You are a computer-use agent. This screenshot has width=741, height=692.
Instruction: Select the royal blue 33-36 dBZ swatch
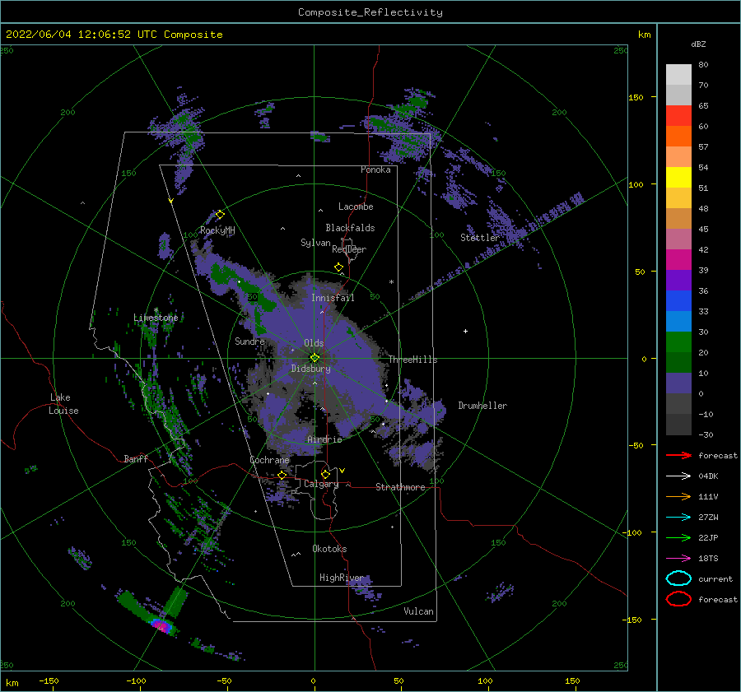tap(678, 301)
